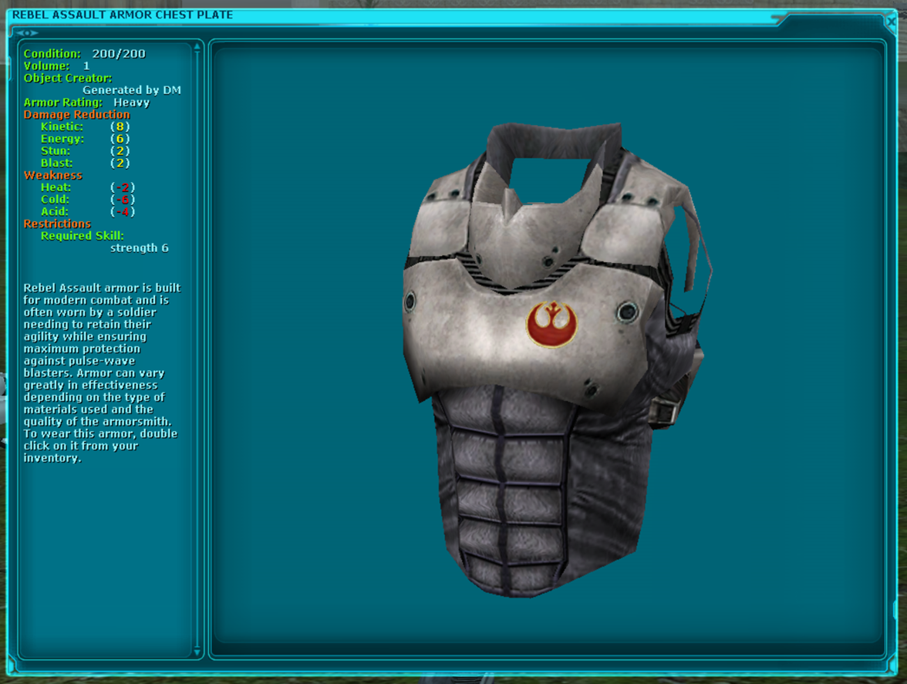Click the Object Creator line Generated by DM

click(131, 89)
